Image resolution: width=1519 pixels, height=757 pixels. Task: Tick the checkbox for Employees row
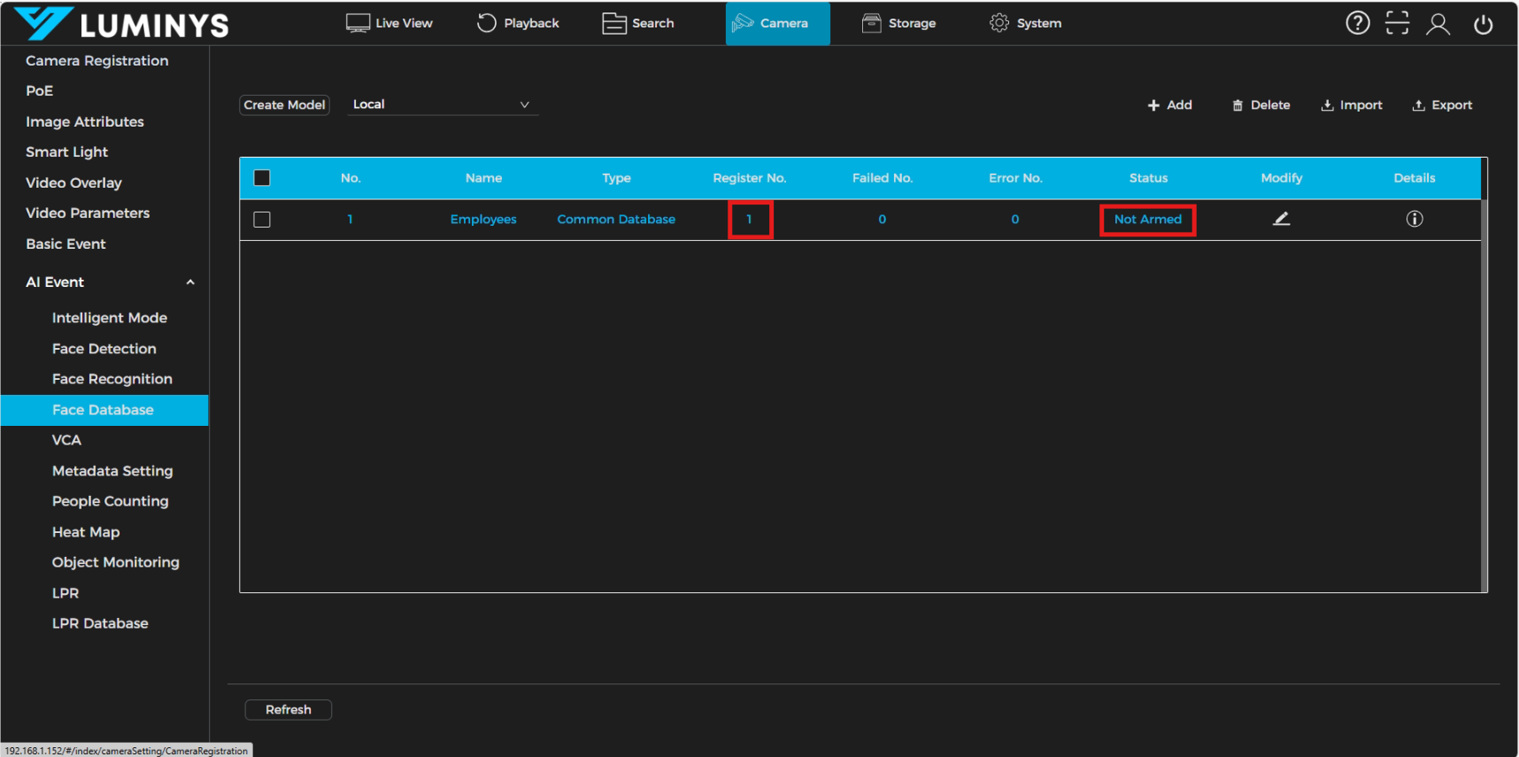pos(262,220)
